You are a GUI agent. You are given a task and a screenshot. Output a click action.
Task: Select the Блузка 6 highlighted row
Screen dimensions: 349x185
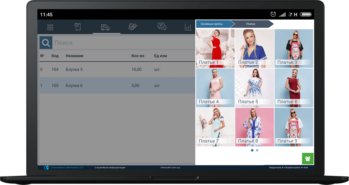117,85
